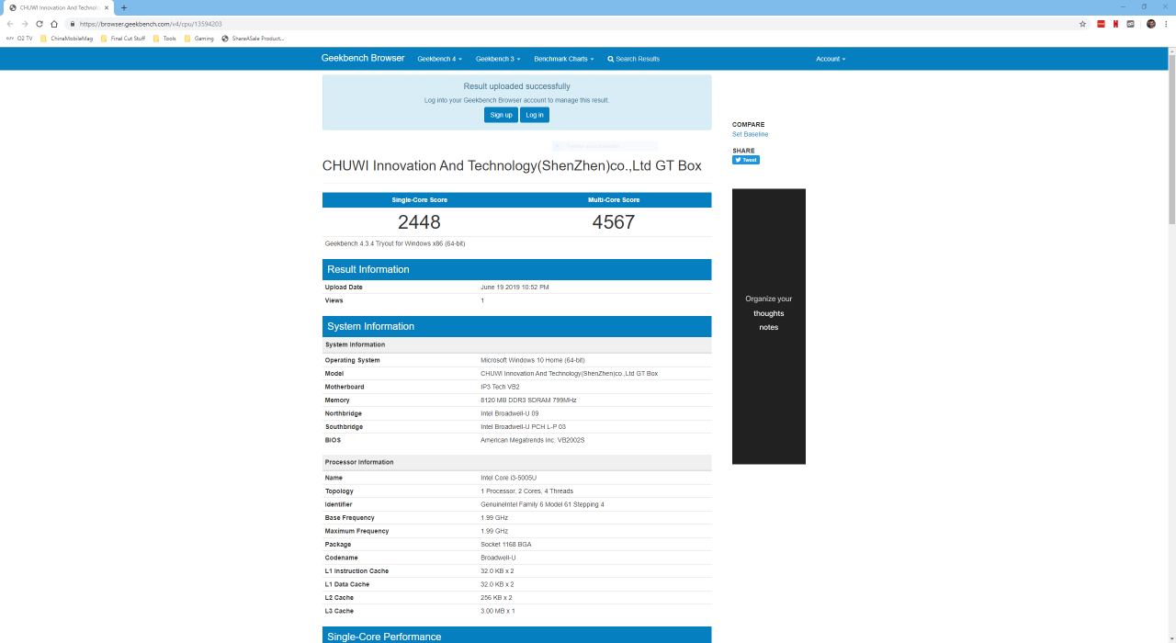Viewport: 1176px width, 643px height.
Task: Click the Codename value Broadwell-U
Action: pyautogui.click(x=498, y=558)
